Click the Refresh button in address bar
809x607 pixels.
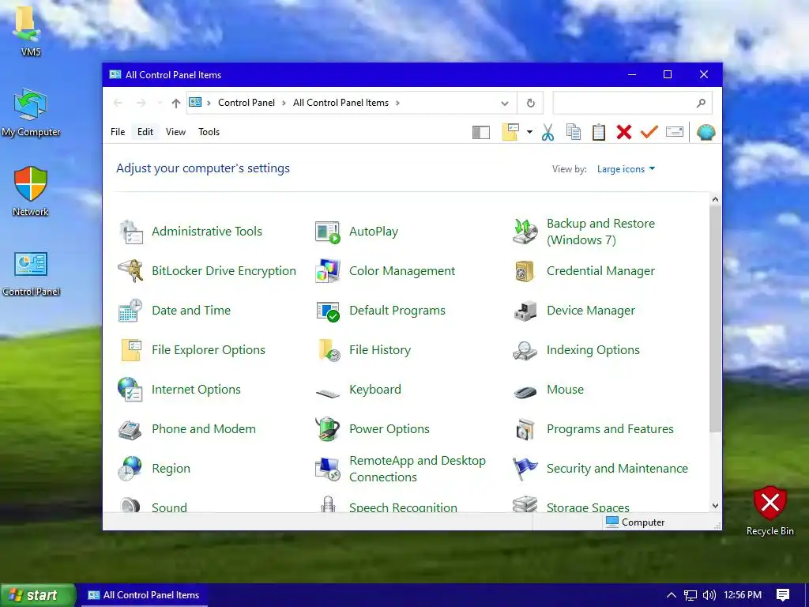(x=530, y=104)
